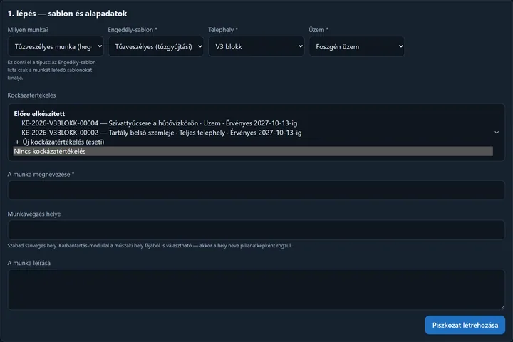This screenshot has width=513, height=342.
Task: Click the 'Ez dönti el a típust' help text
Action: coord(52,70)
